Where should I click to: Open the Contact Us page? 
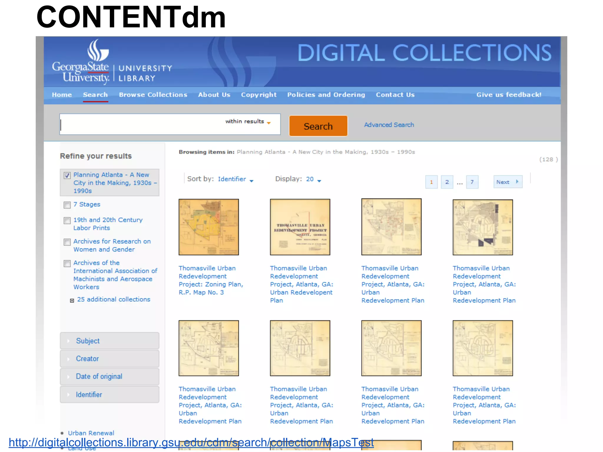395,95
